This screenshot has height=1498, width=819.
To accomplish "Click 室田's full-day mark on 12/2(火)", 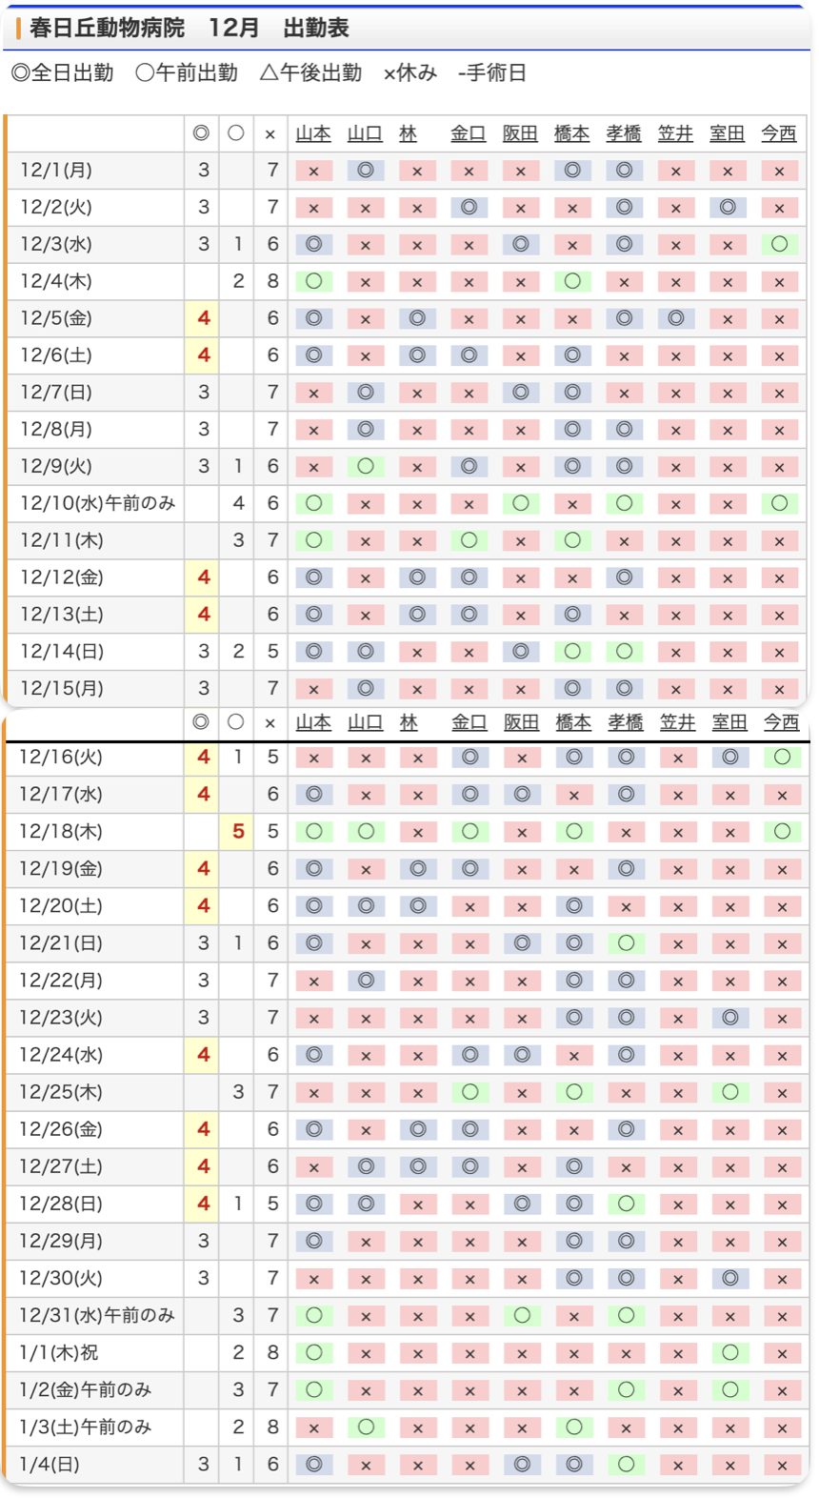I will [728, 207].
